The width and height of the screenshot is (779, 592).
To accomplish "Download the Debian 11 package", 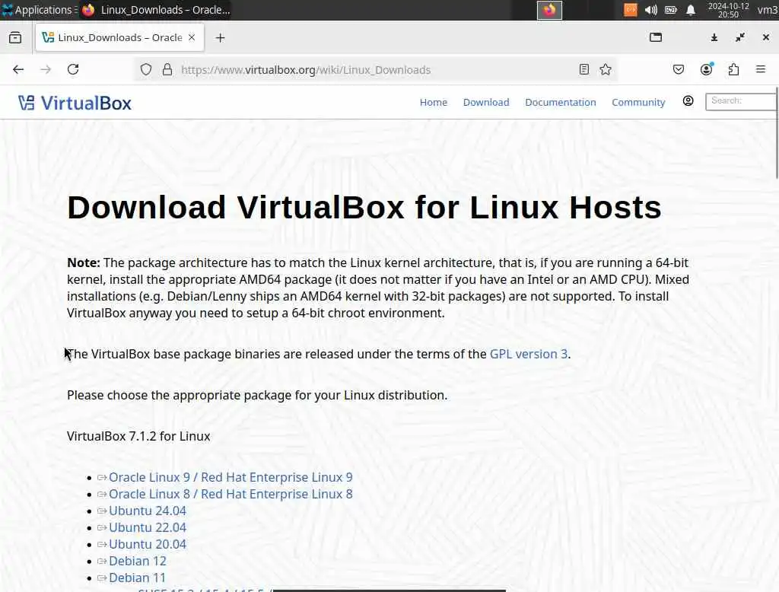I will coord(137,578).
